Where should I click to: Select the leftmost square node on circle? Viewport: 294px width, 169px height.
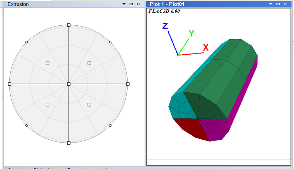pyautogui.click(x=10, y=84)
